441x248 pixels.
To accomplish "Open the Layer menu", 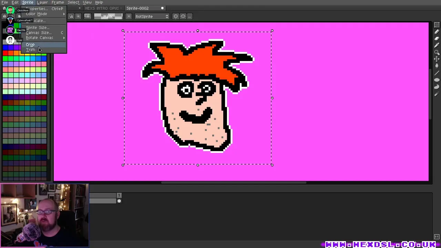I will coord(42,2).
